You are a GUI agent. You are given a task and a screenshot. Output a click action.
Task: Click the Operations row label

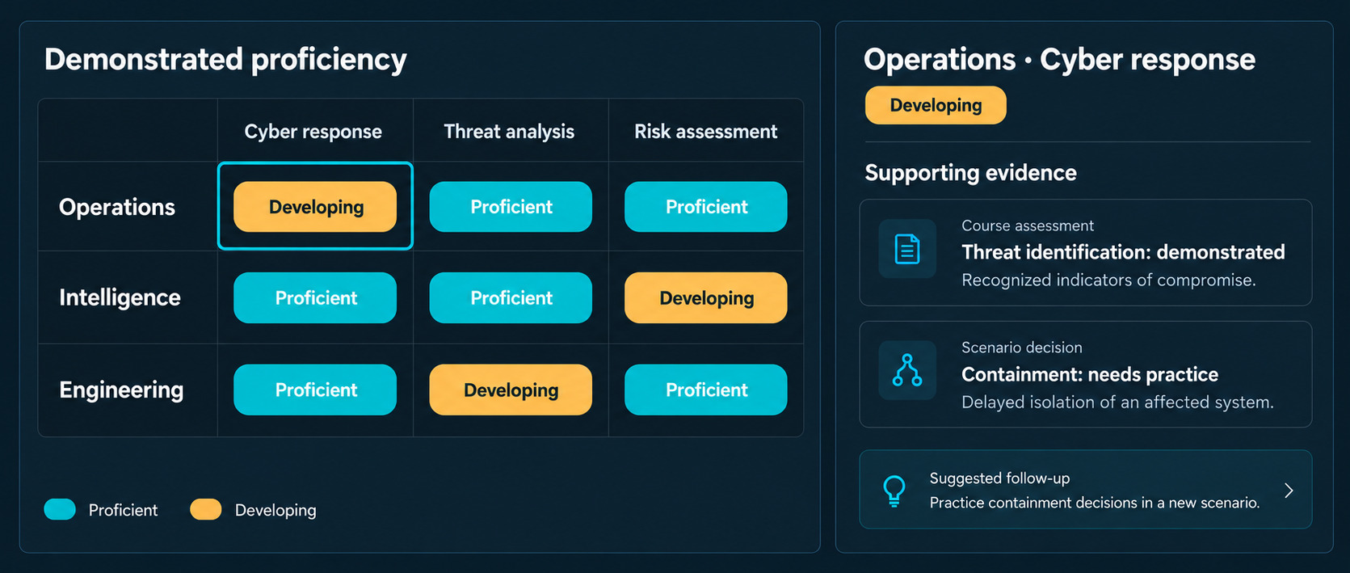tap(117, 208)
